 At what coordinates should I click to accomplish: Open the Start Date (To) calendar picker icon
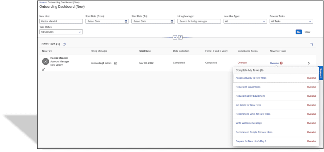pos(172,21)
